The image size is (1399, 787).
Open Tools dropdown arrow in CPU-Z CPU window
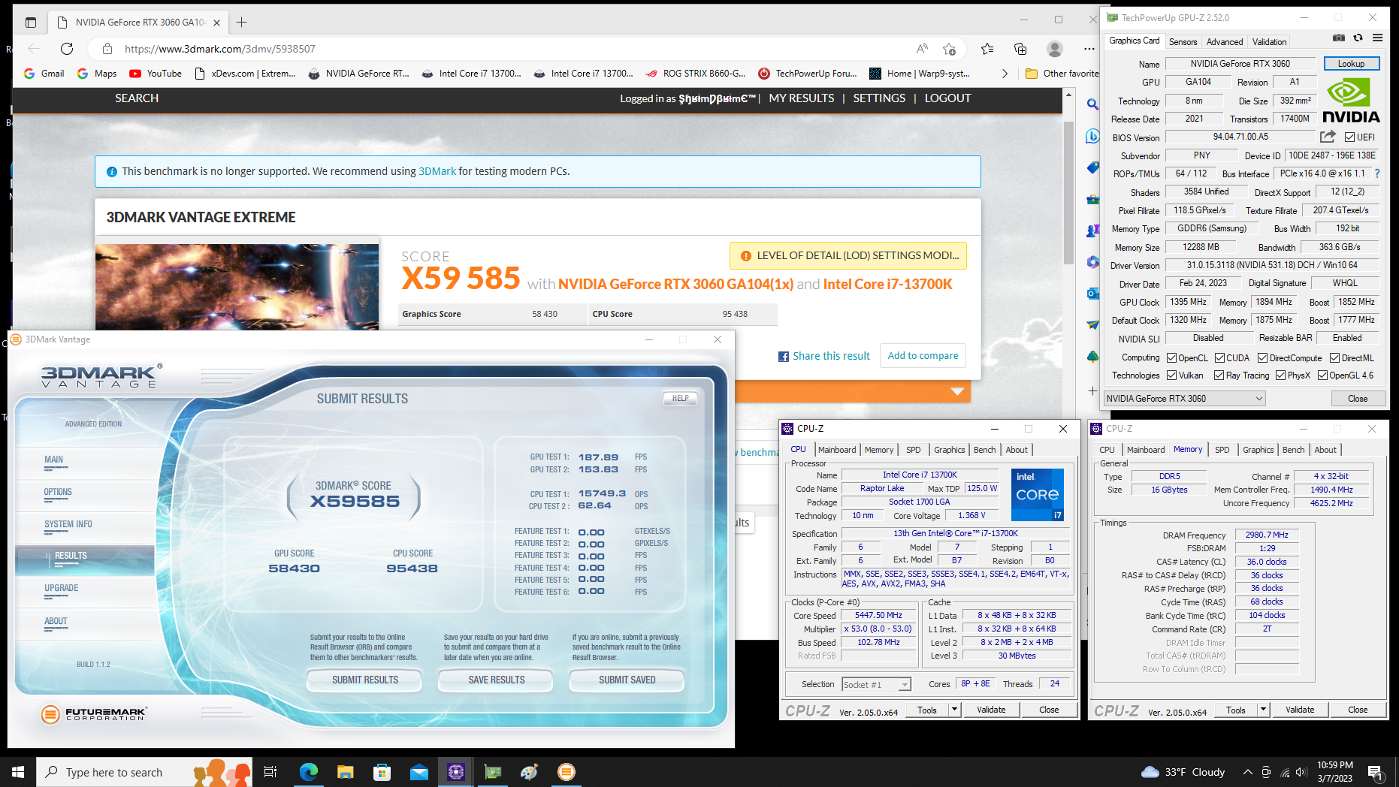[x=954, y=710]
